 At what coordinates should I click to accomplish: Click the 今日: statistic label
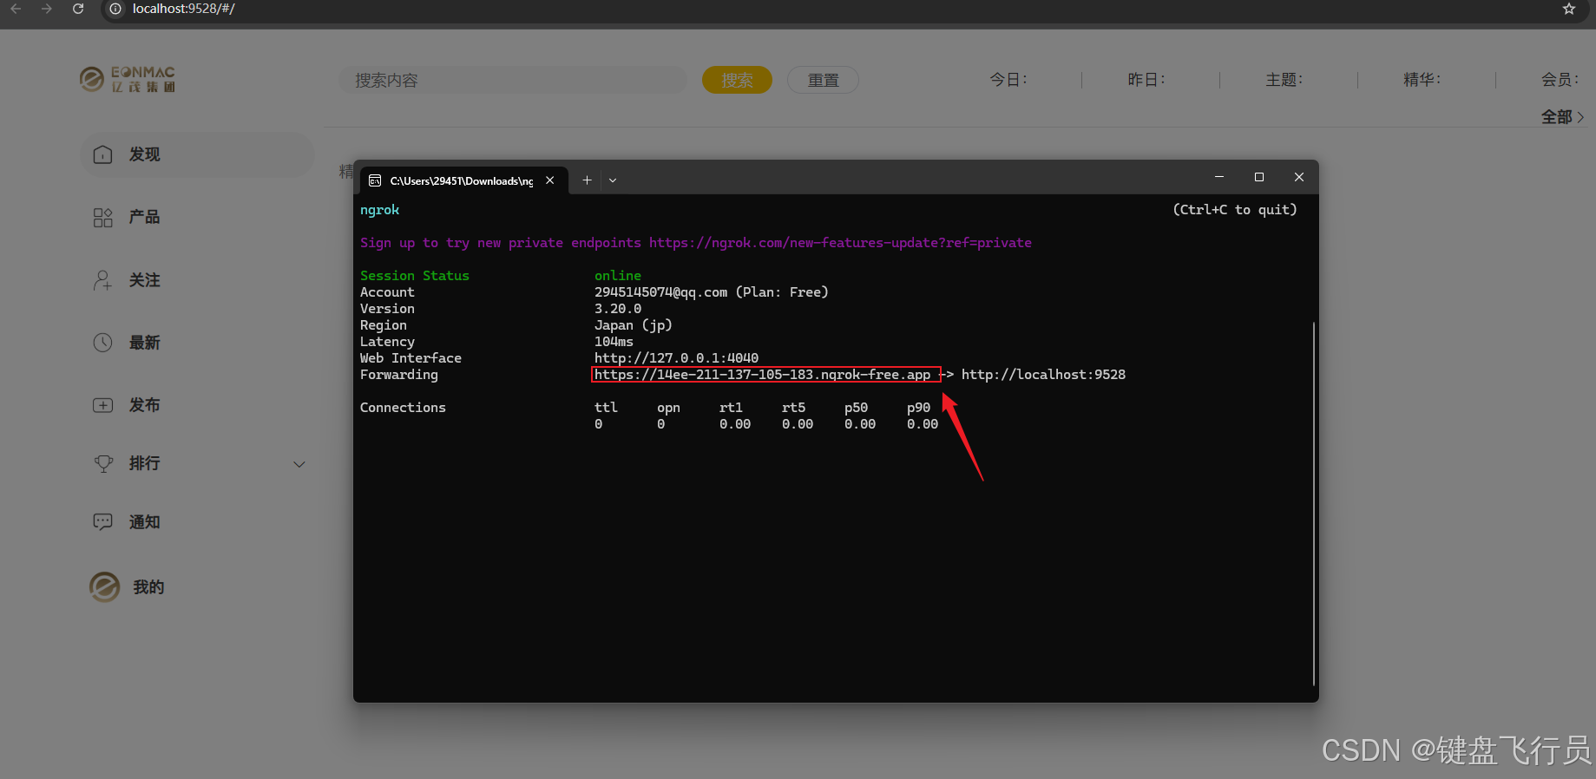1008,80
